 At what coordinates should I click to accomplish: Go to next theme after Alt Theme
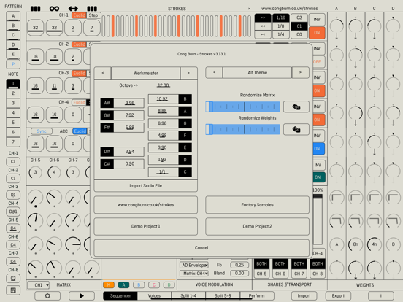[x=301, y=73]
